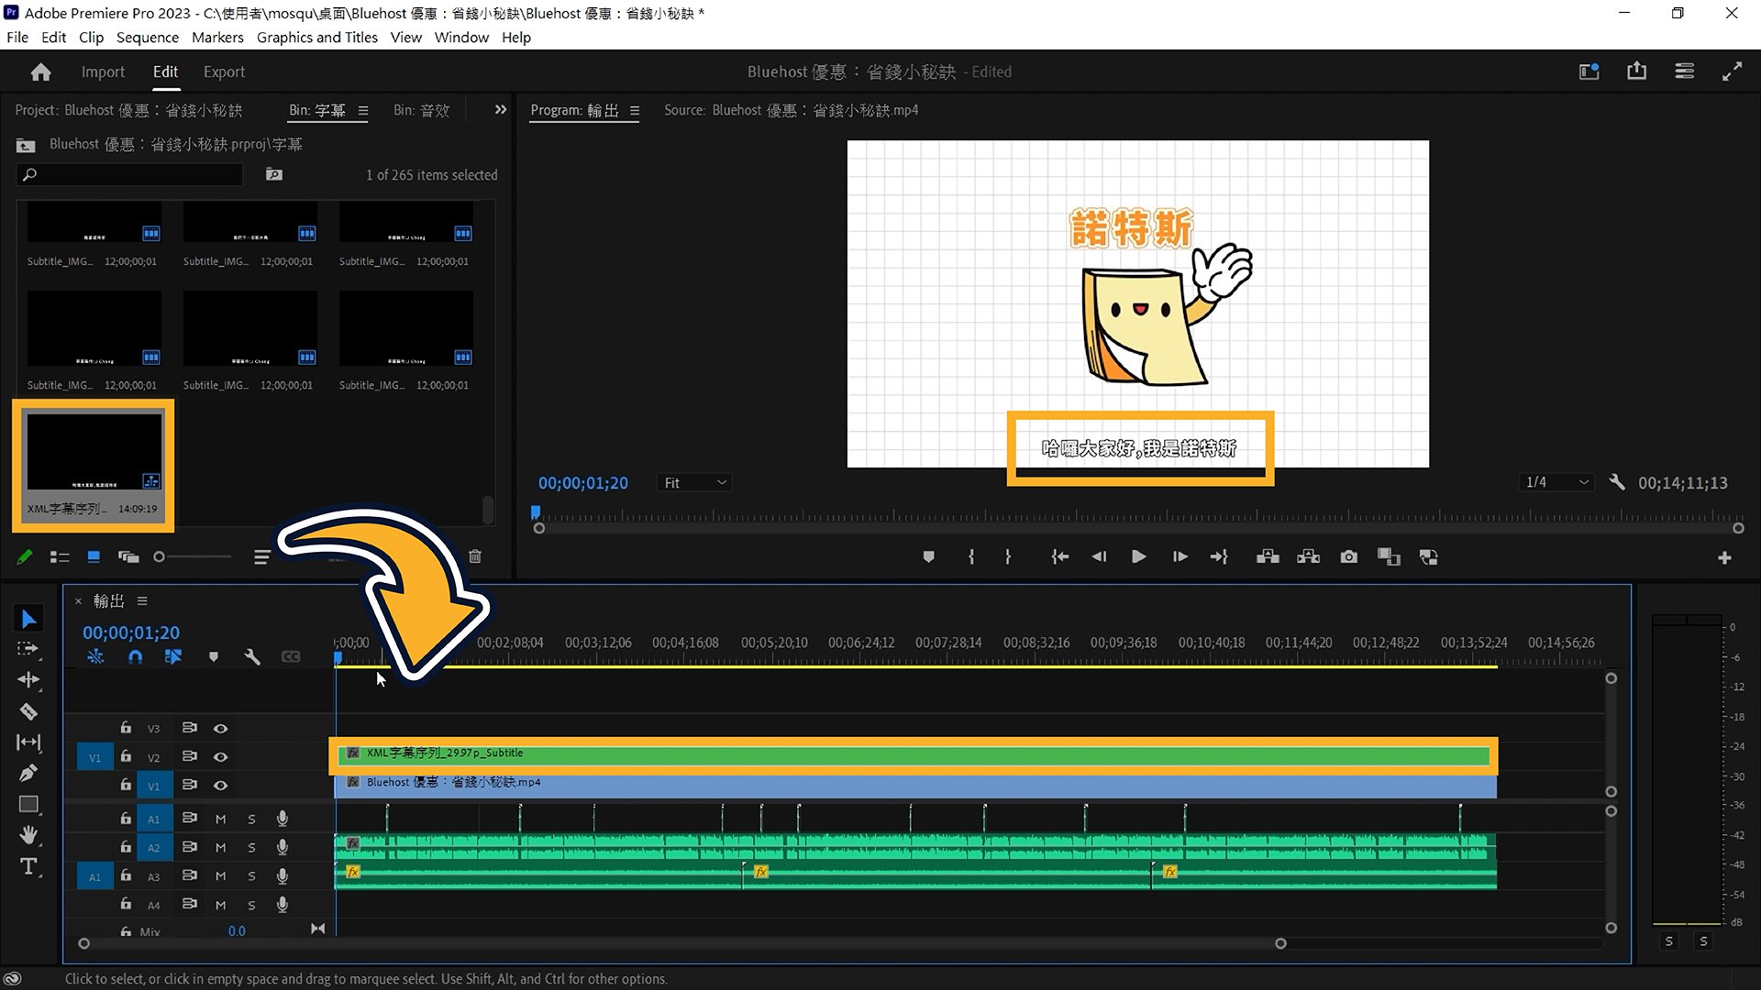This screenshot has width=1761, height=990.
Task: Go to In point
Action: pyautogui.click(x=1059, y=556)
